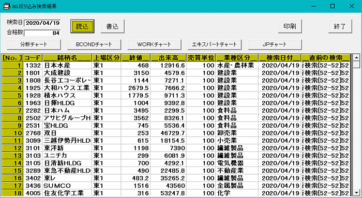Click volume value 46729.7
The height and width of the screenshot is (198, 362).
168,133
